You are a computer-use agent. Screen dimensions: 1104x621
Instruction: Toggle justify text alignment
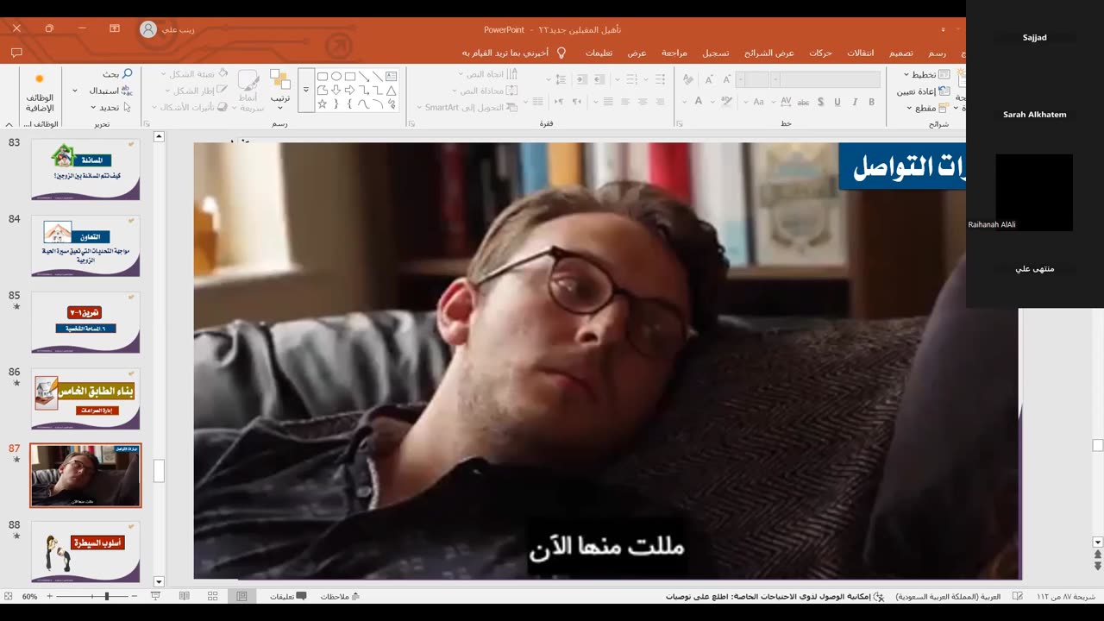pyautogui.click(x=608, y=102)
